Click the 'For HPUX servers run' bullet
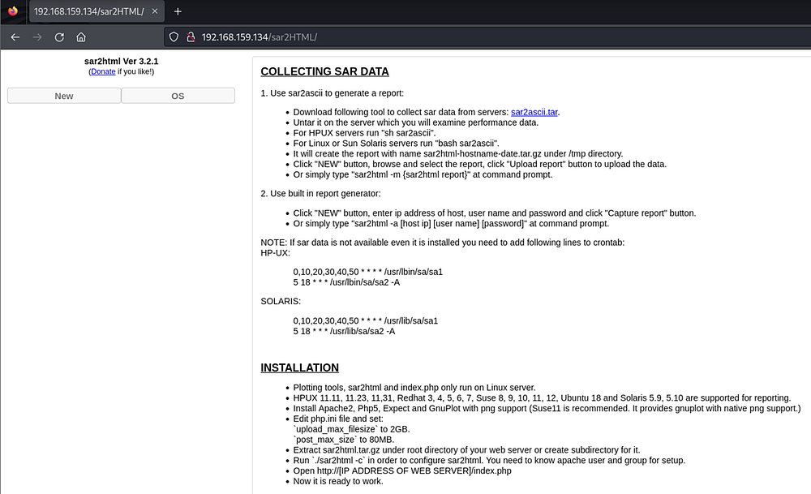Screen dimensions: 811x494 point(364,133)
